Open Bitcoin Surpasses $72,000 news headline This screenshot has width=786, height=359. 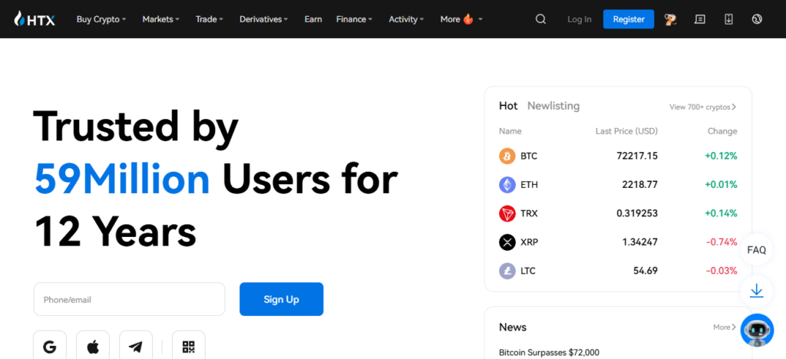[x=549, y=353]
